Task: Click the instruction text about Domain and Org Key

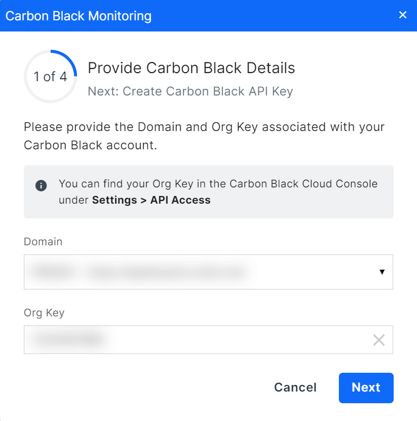Action: 204,136
